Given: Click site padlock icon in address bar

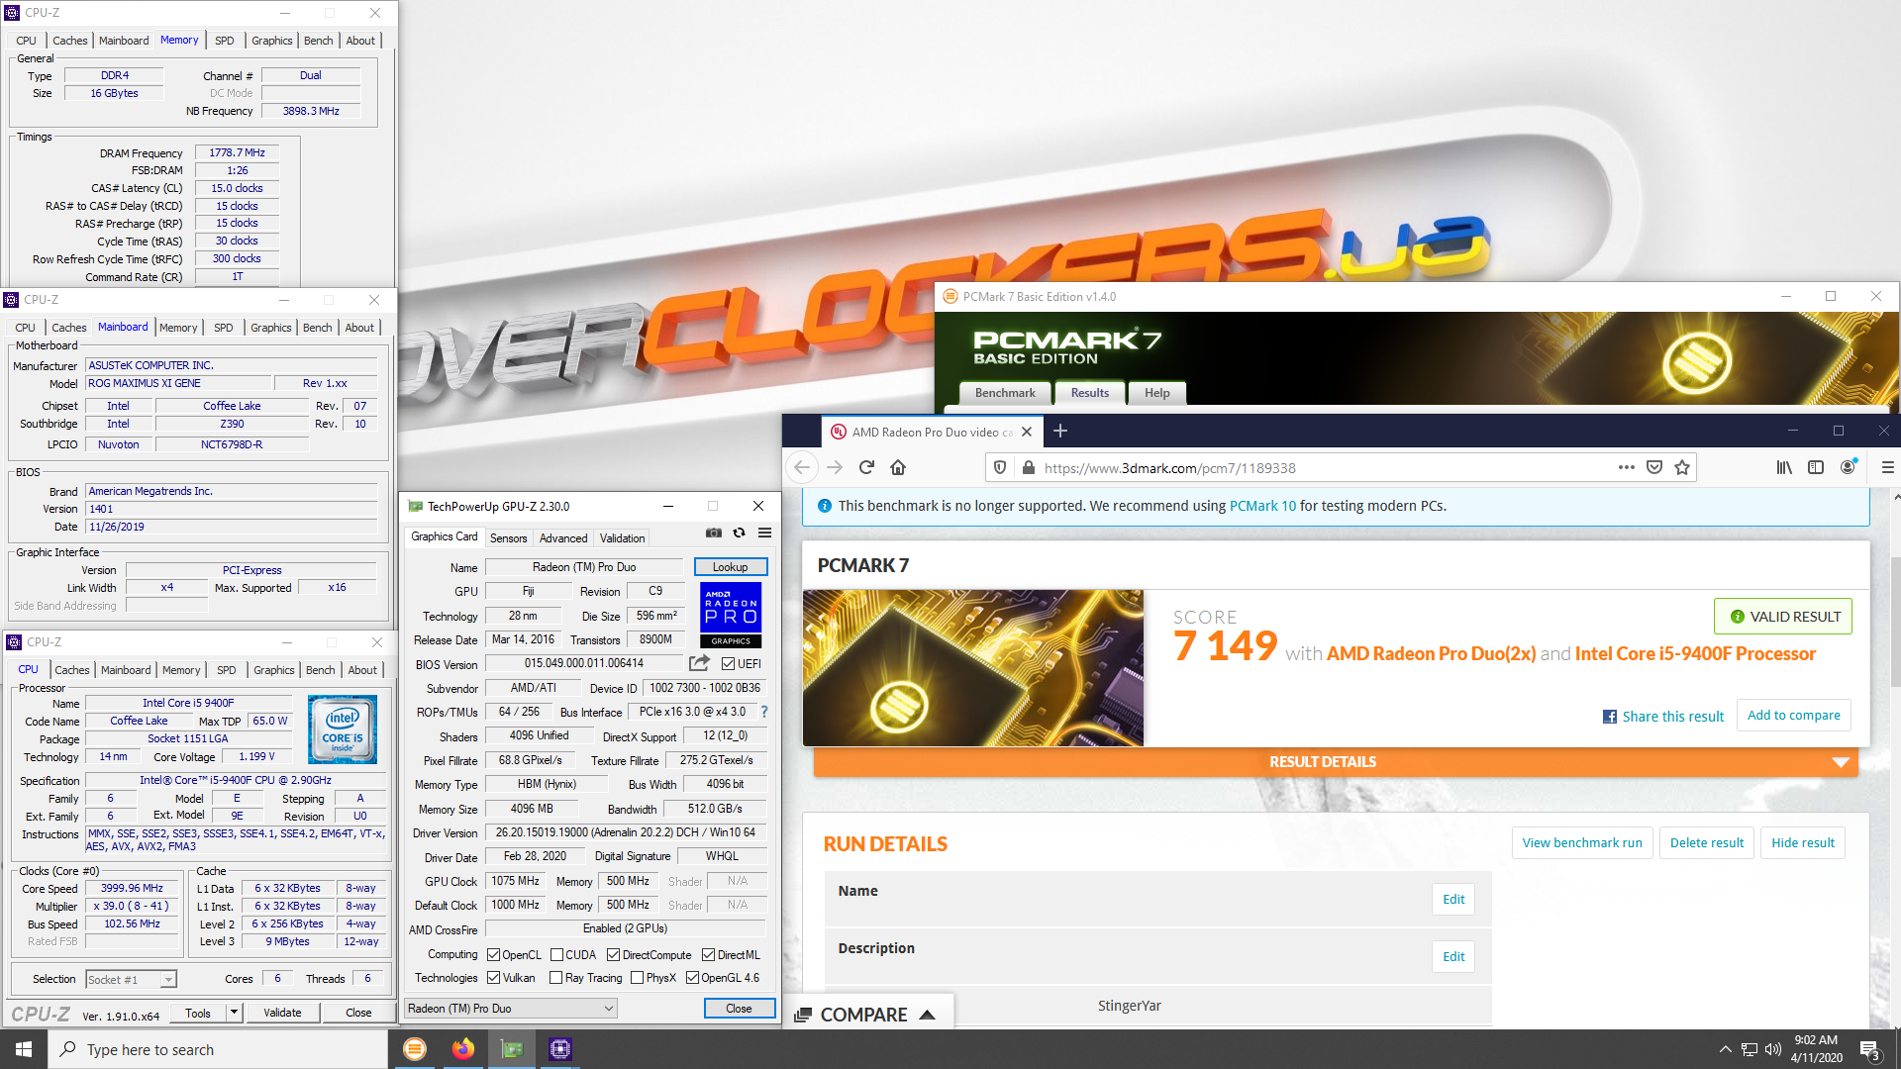Looking at the screenshot, I should (1028, 467).
